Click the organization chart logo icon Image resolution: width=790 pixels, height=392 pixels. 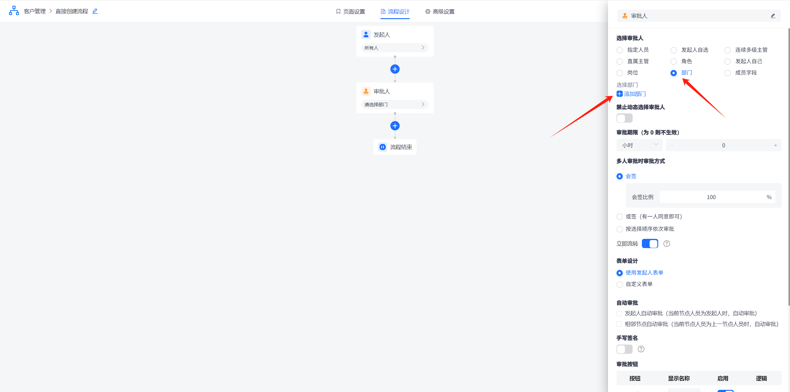tap(14, 10)
